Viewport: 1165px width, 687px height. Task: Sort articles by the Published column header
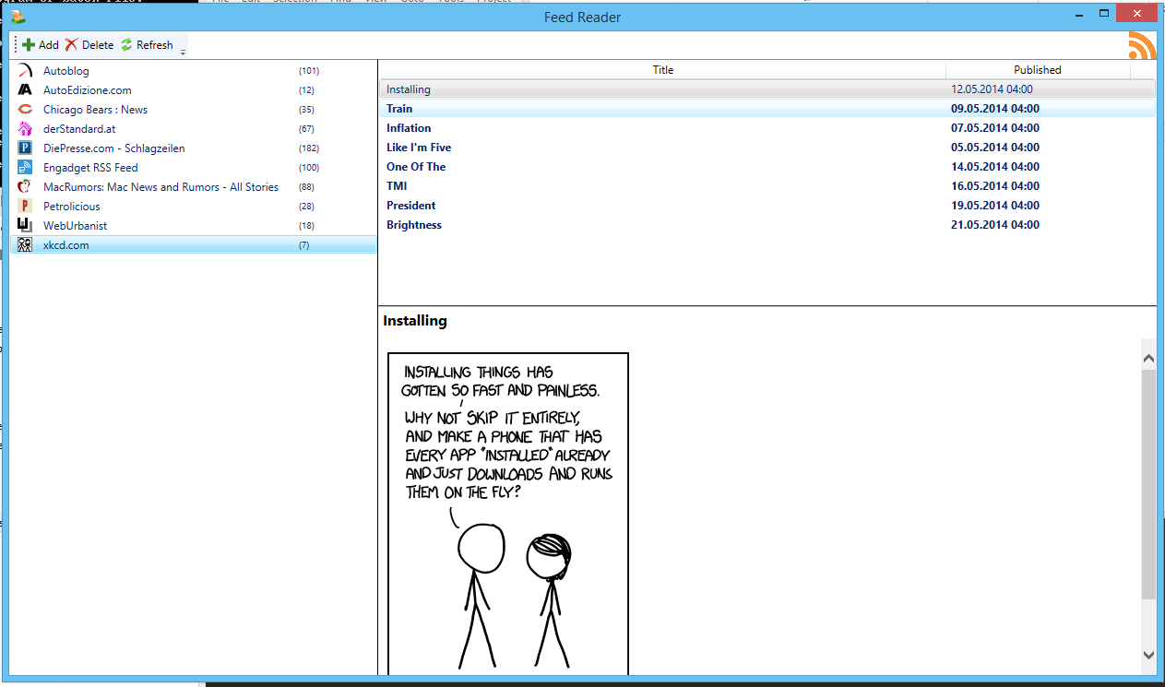click(x=1038, y=70)
